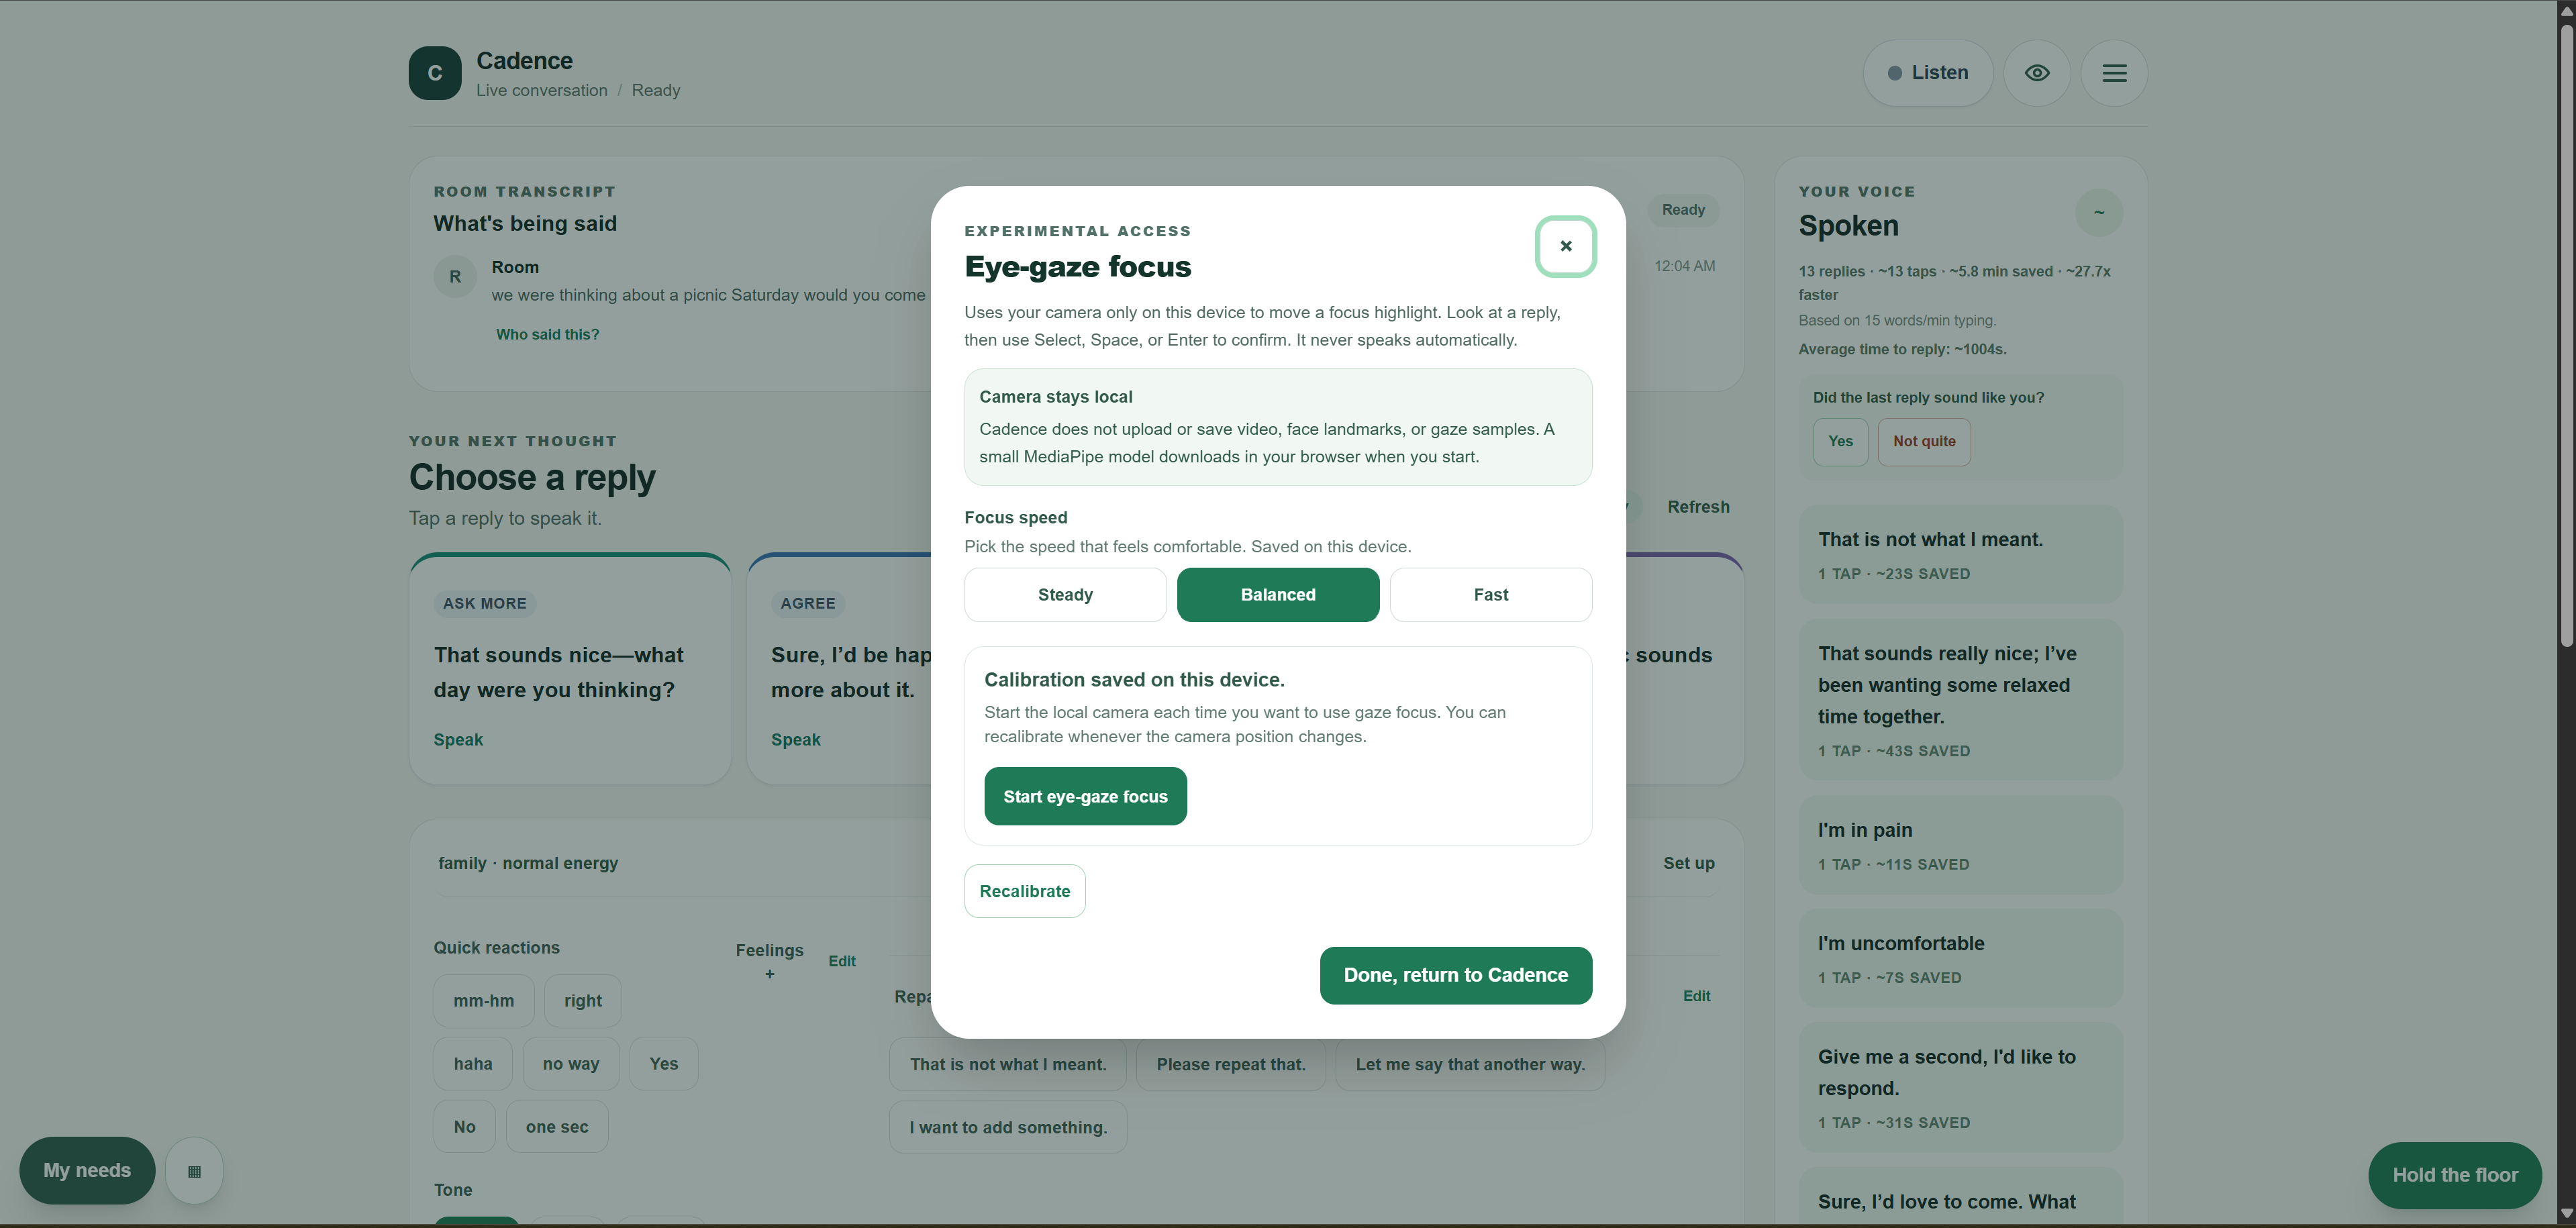Click the Feelings + expander

769,961
